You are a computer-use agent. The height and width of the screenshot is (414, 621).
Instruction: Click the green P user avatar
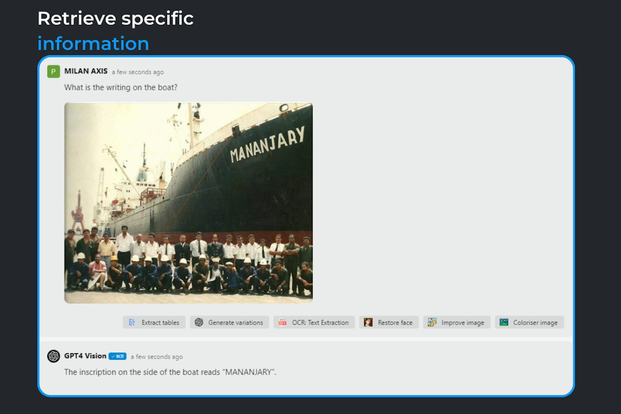(53, 72)
